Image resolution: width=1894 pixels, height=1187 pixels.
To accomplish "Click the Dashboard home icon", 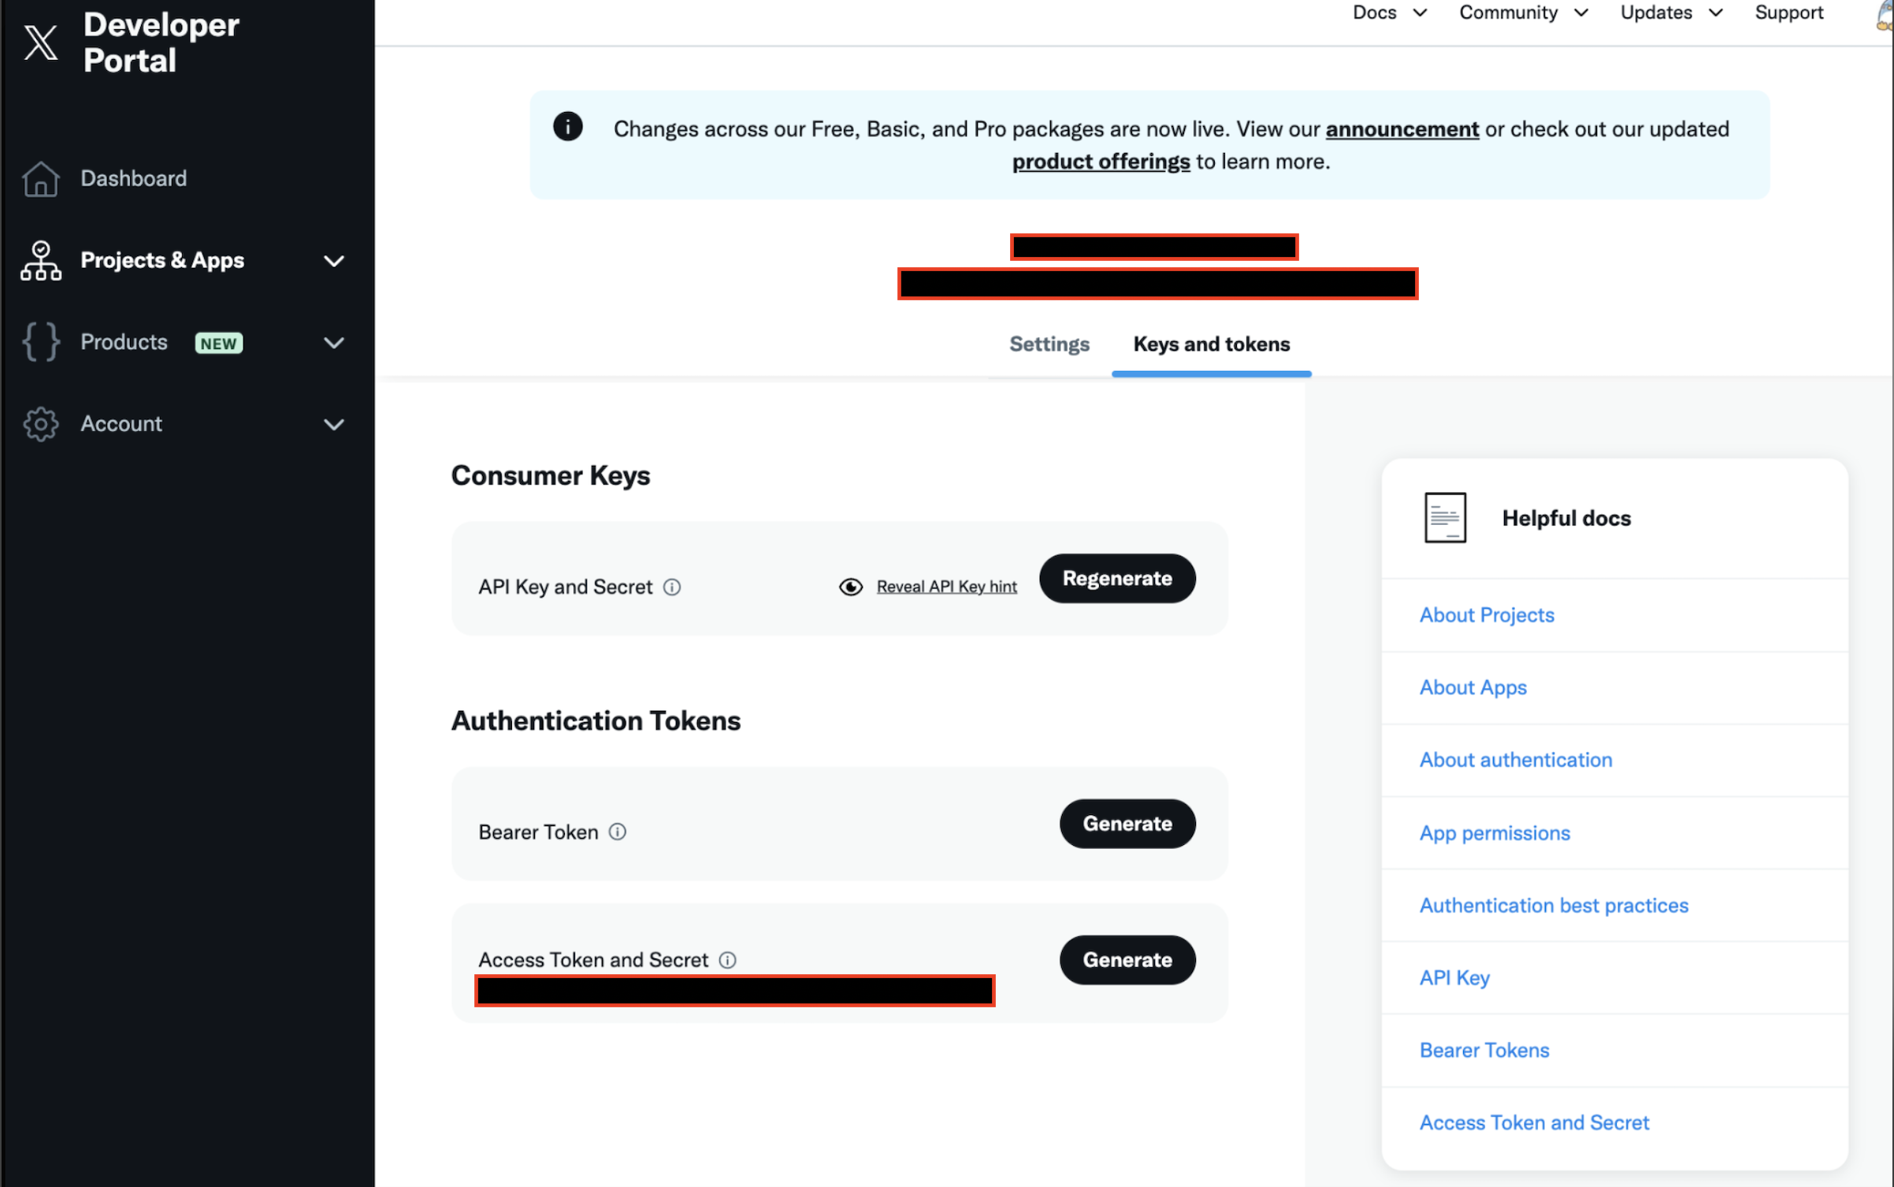I will pos(41,179).
